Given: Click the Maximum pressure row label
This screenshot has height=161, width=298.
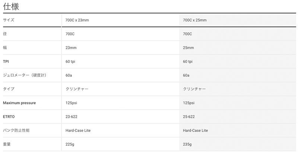Looking at the screenshot, I should [x=19, y=103].
